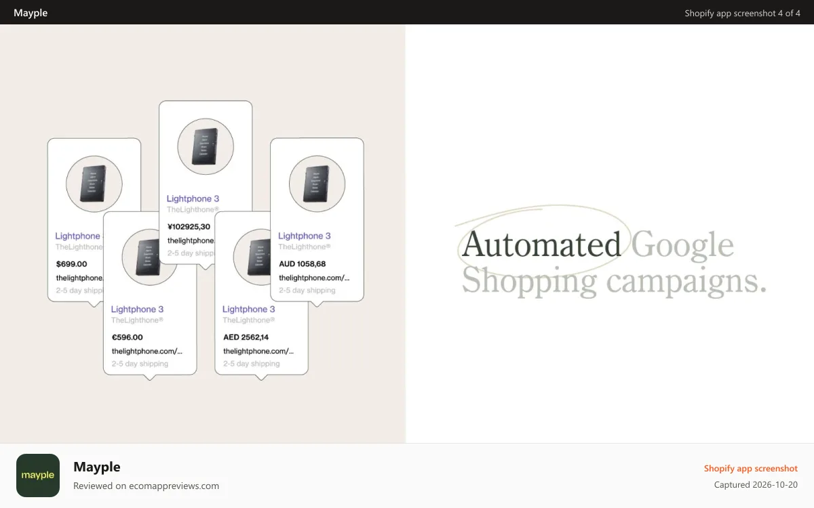Screen dimensions: 814x508
Task: Click TheLighthone® brand on AED card
Action: 249,320
